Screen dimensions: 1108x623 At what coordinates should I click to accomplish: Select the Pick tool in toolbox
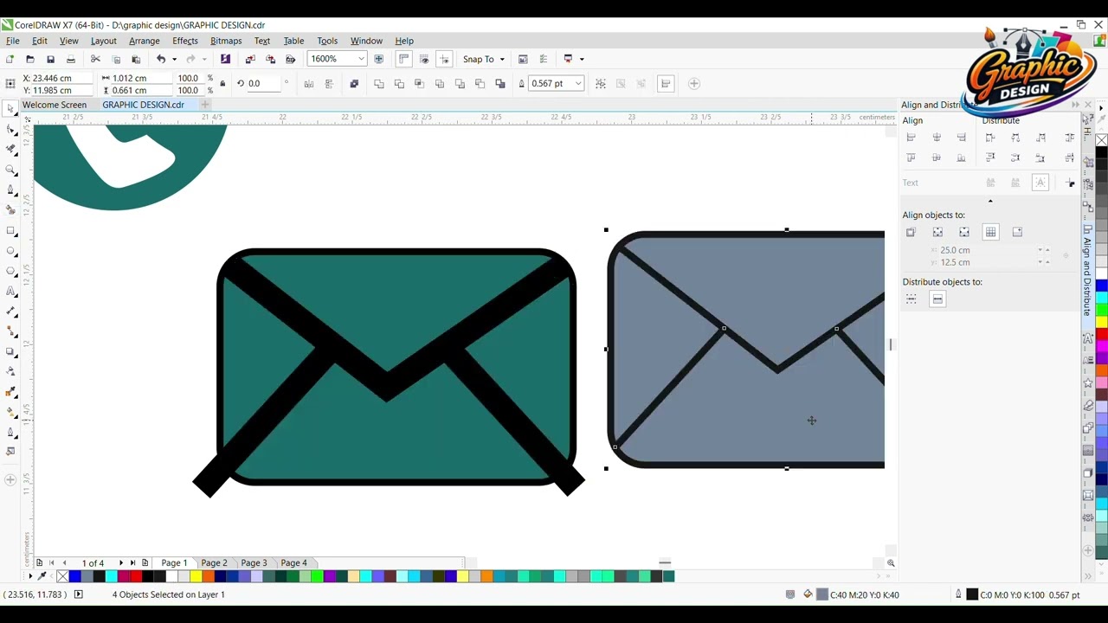pos(10,109)
